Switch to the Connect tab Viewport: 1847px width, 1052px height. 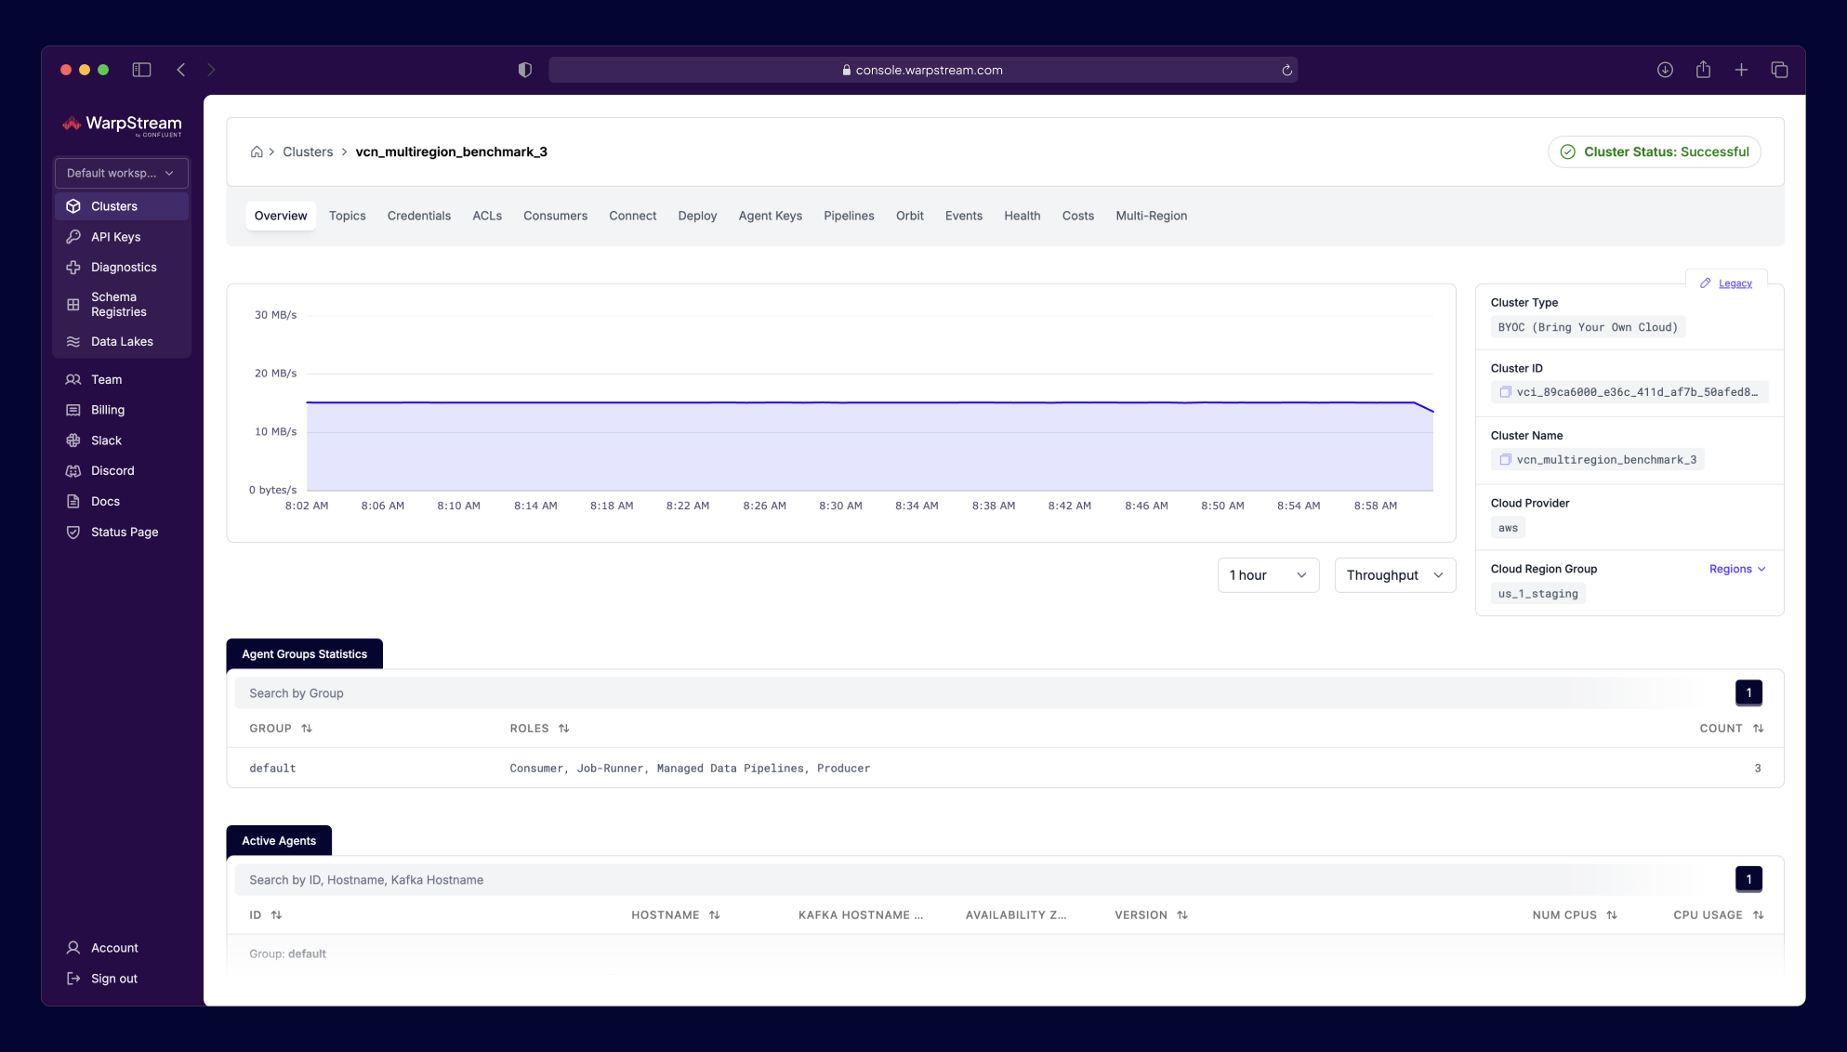coord(633,216)
